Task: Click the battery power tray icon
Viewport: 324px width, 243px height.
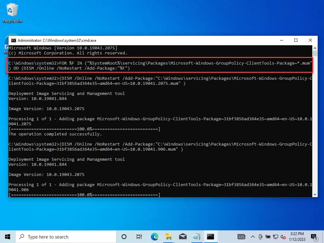Action: pos(268,237)
